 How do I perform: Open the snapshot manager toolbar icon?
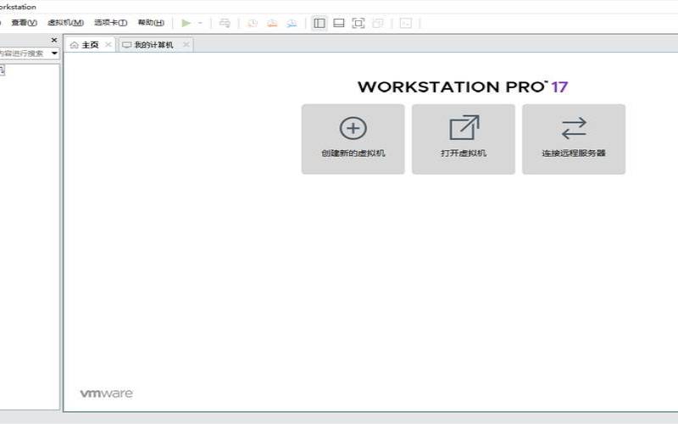pyautogui.click(x=292, y=23)
